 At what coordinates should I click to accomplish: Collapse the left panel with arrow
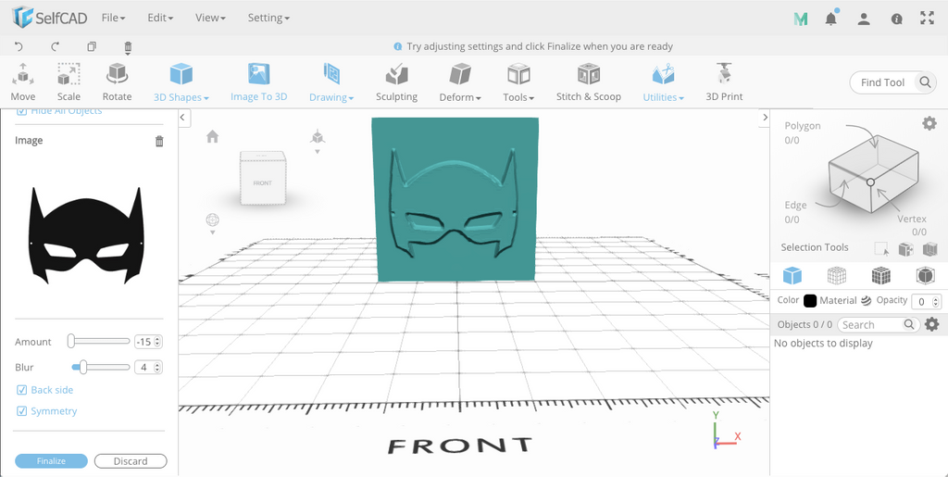coord(184,118)
